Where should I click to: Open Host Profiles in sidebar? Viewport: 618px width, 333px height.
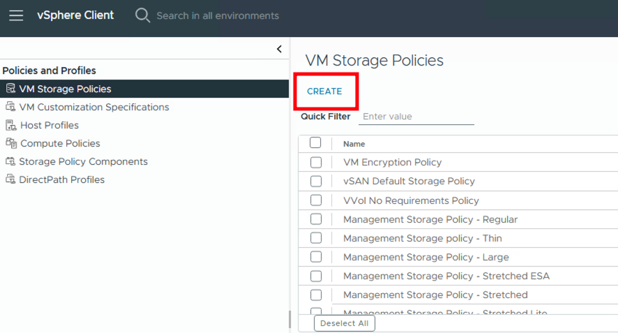pyautogui.click(x=50, y=126)
